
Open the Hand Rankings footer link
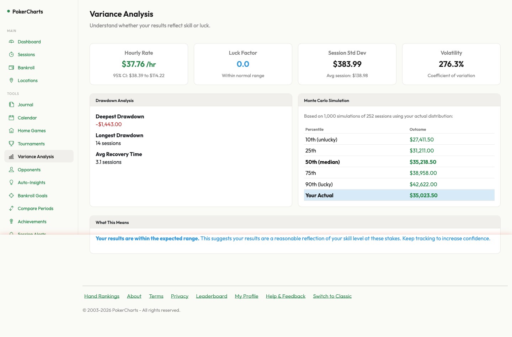[x=102, y=296]
